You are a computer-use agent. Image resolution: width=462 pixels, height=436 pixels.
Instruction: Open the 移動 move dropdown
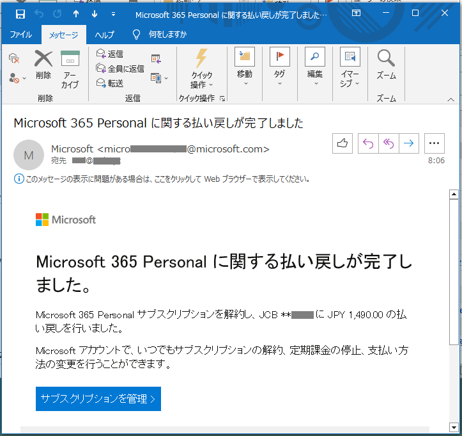pyautogui.click(x=245, y=67)
